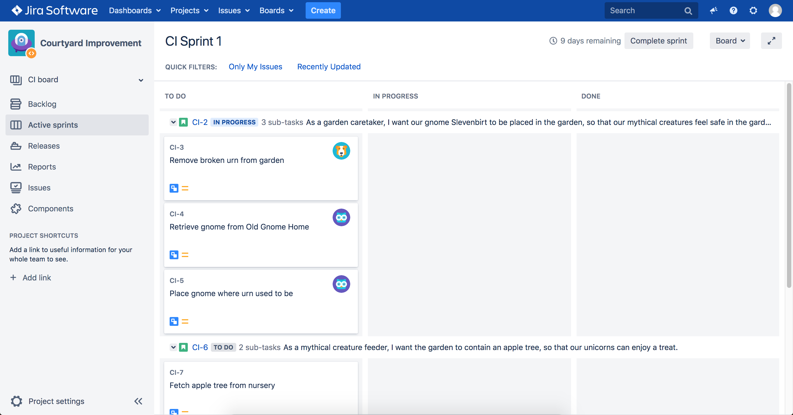Open the CI-2 issue link
Image resolution: width=793 pixels, height=415 pixels.
click(200, 122)
